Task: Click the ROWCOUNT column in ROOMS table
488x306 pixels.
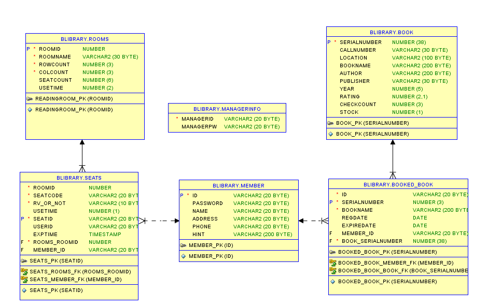Action: point(54,65)
